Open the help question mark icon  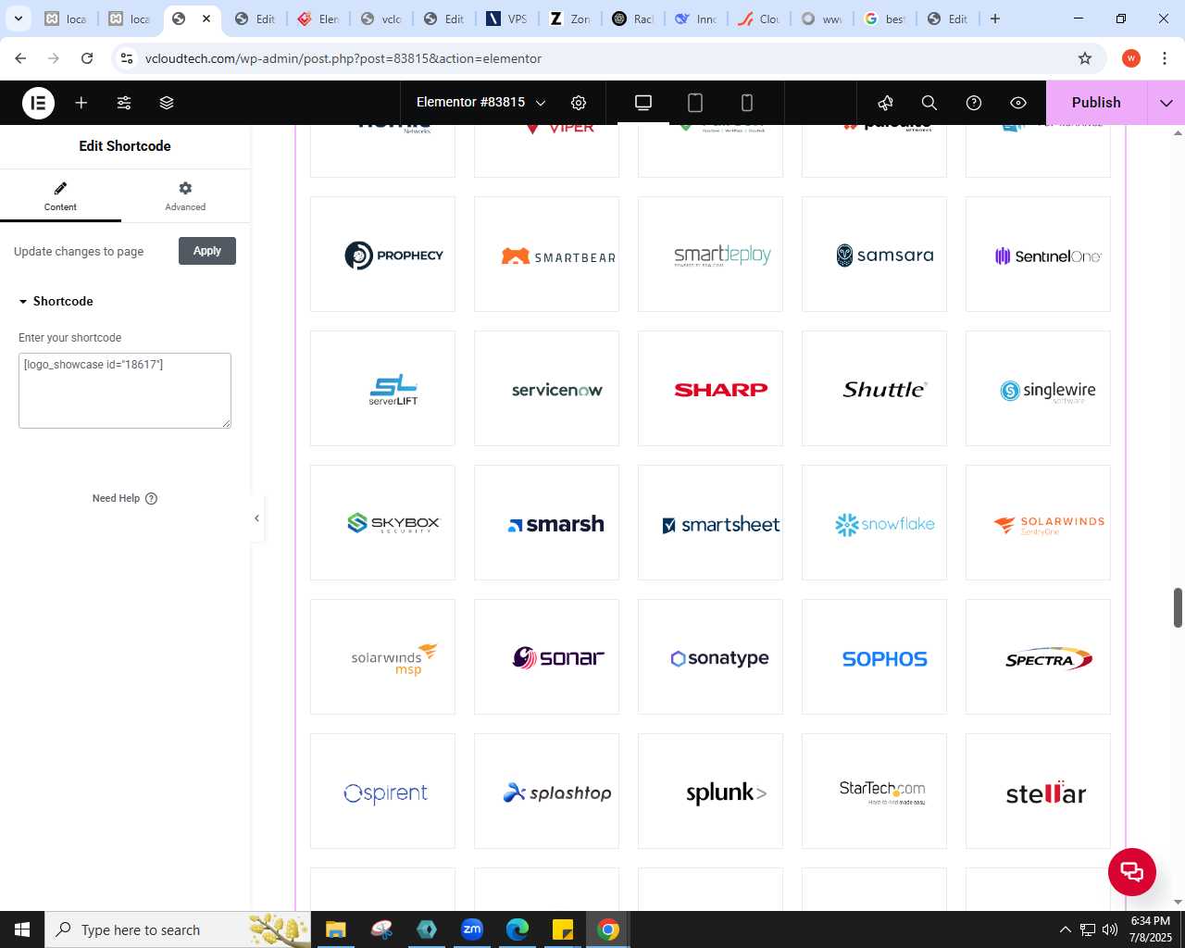coord(974,103)
